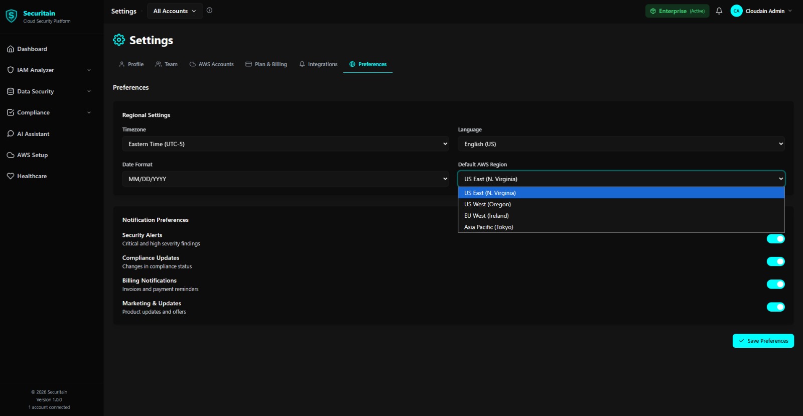The height and width of the screenshot is (416, 803).
Task: Click the Version 1.0.0 text
Action: tap(49, 399)
